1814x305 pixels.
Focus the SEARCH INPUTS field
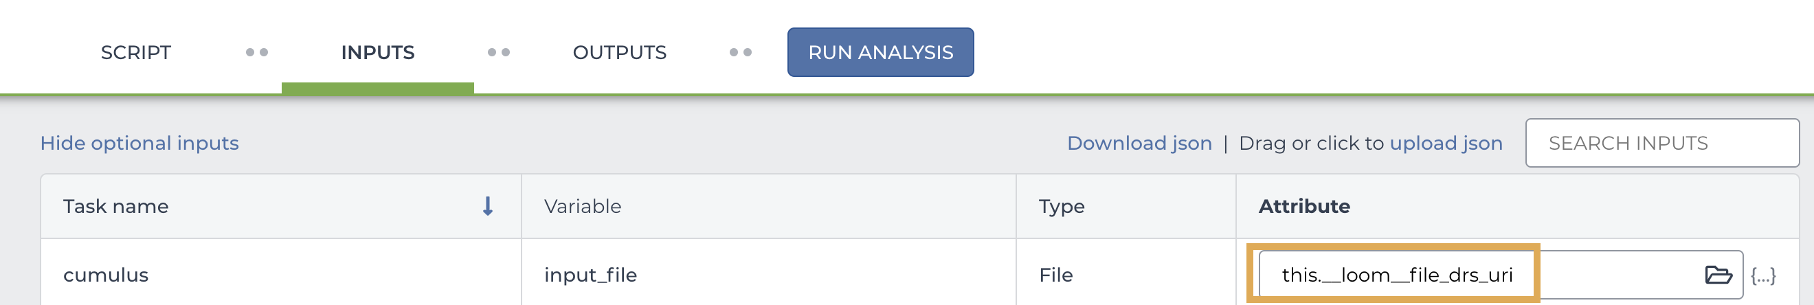coord(1662,143)
